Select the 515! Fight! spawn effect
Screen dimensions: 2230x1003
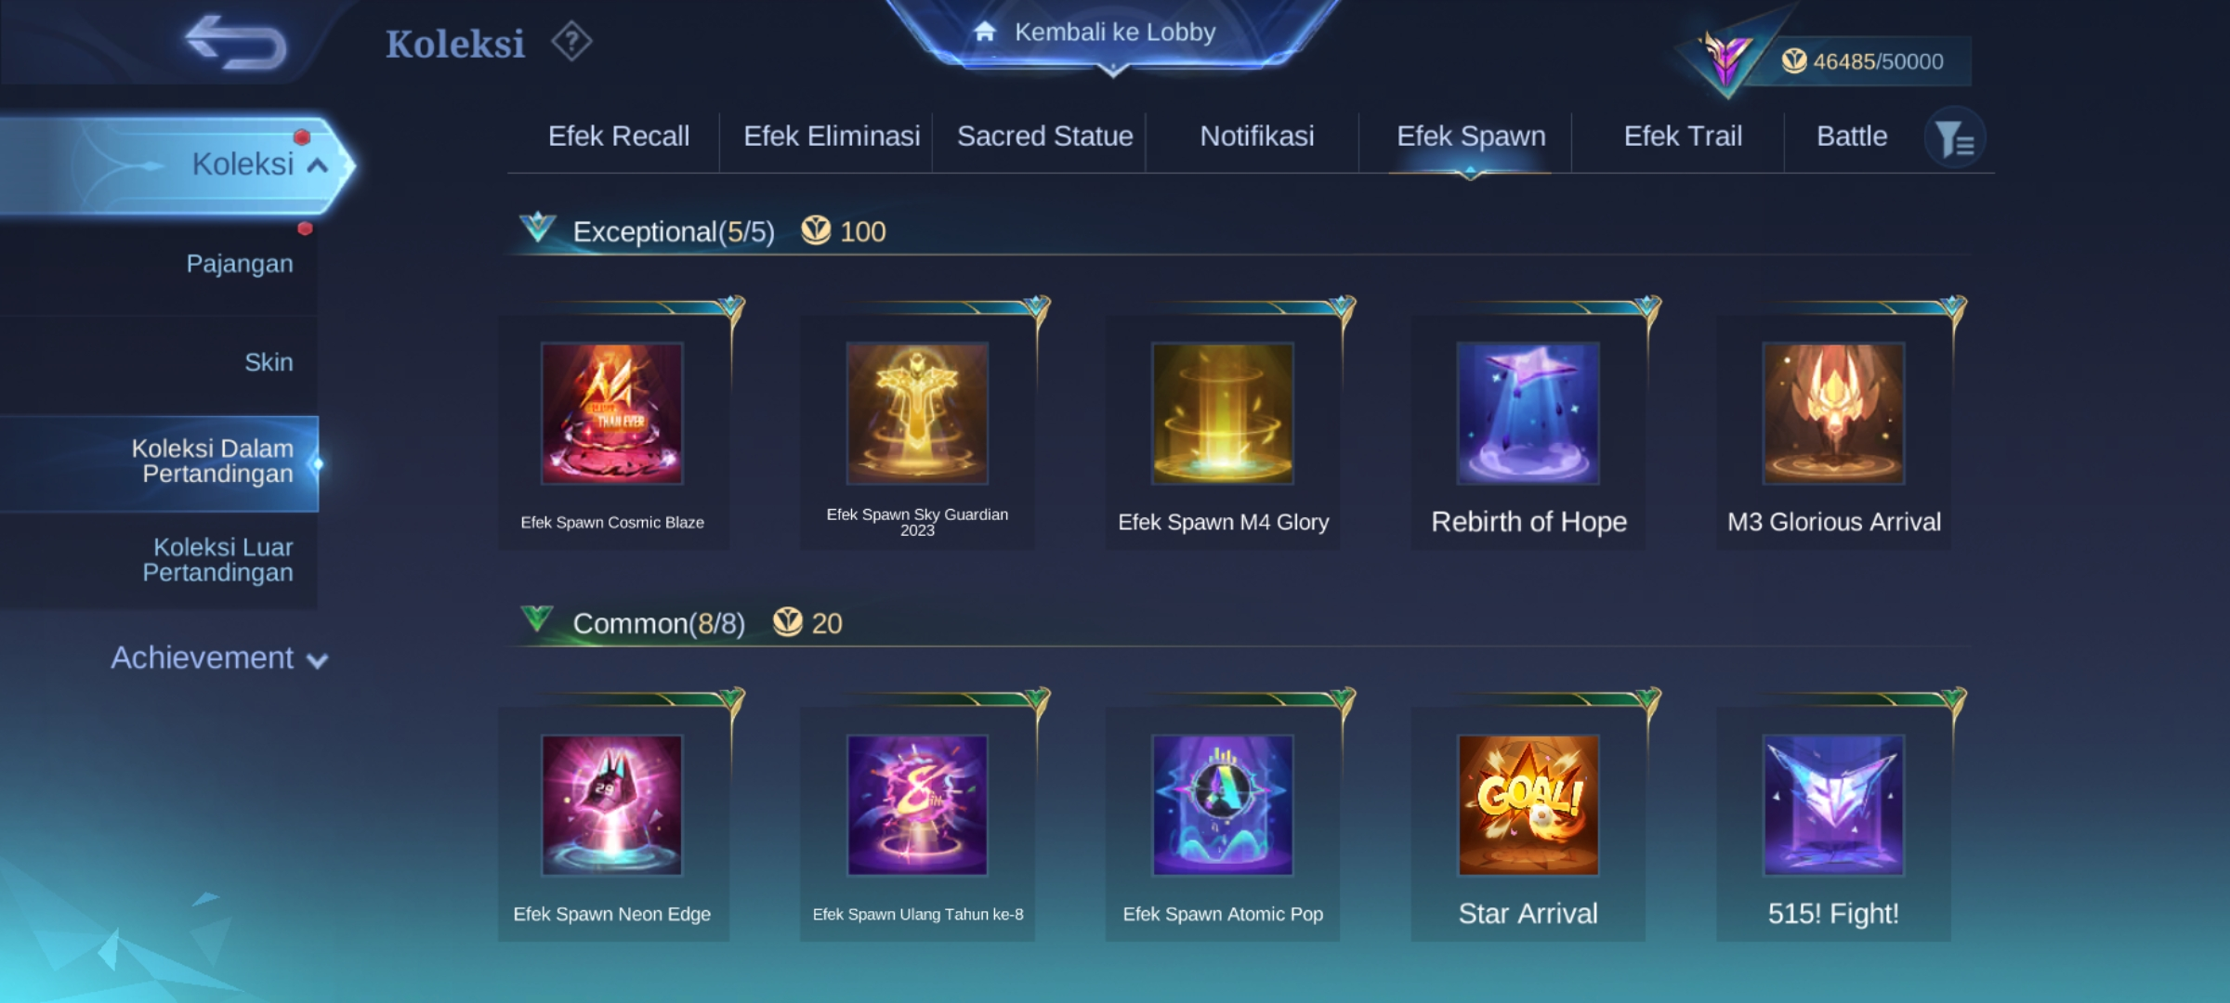tap(1834, 805)
